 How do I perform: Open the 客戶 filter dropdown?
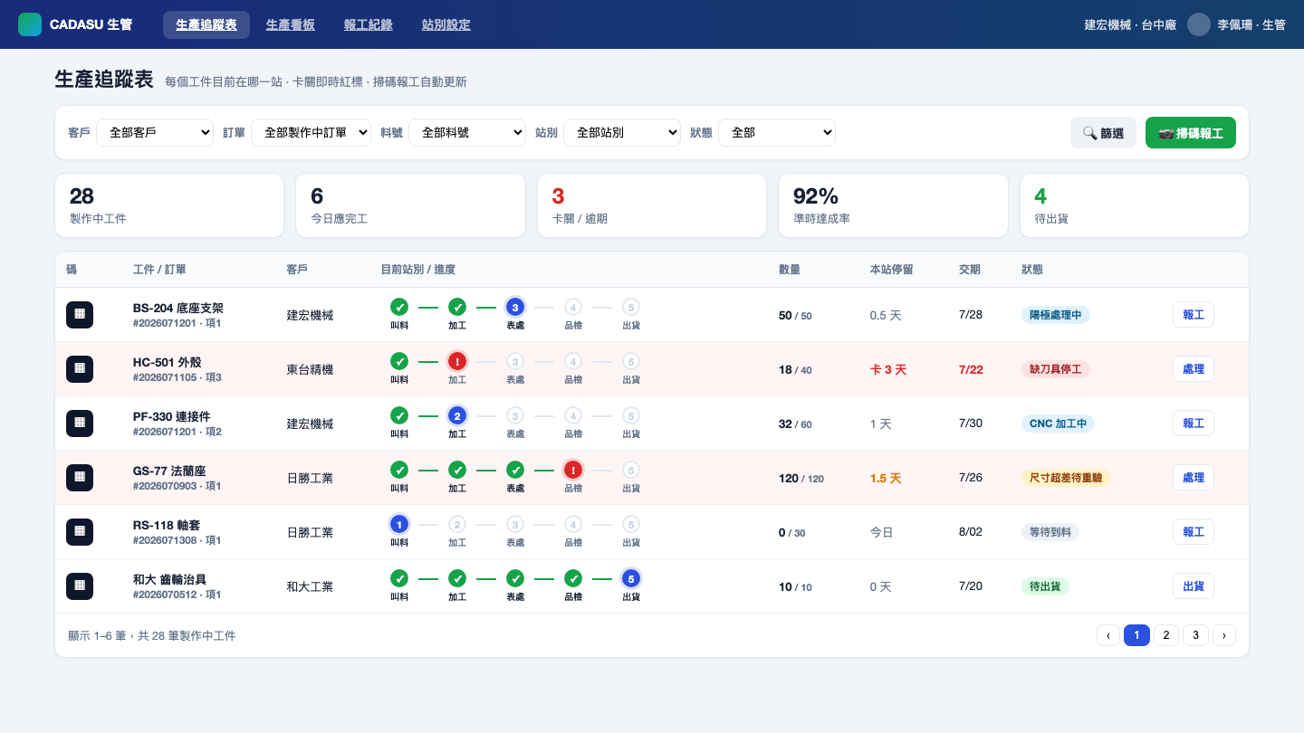[x=155, y=132]
